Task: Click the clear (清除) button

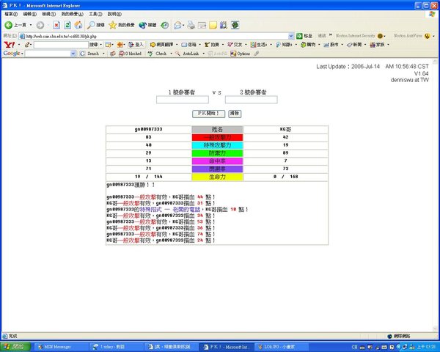Action: point(235,114)
